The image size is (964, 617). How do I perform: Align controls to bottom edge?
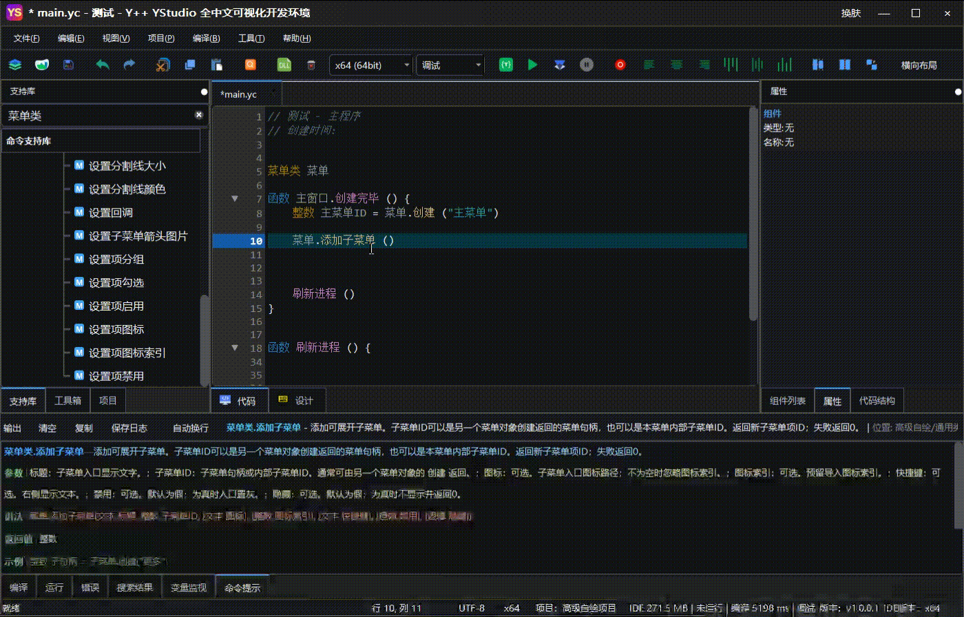tap(784, 65)
